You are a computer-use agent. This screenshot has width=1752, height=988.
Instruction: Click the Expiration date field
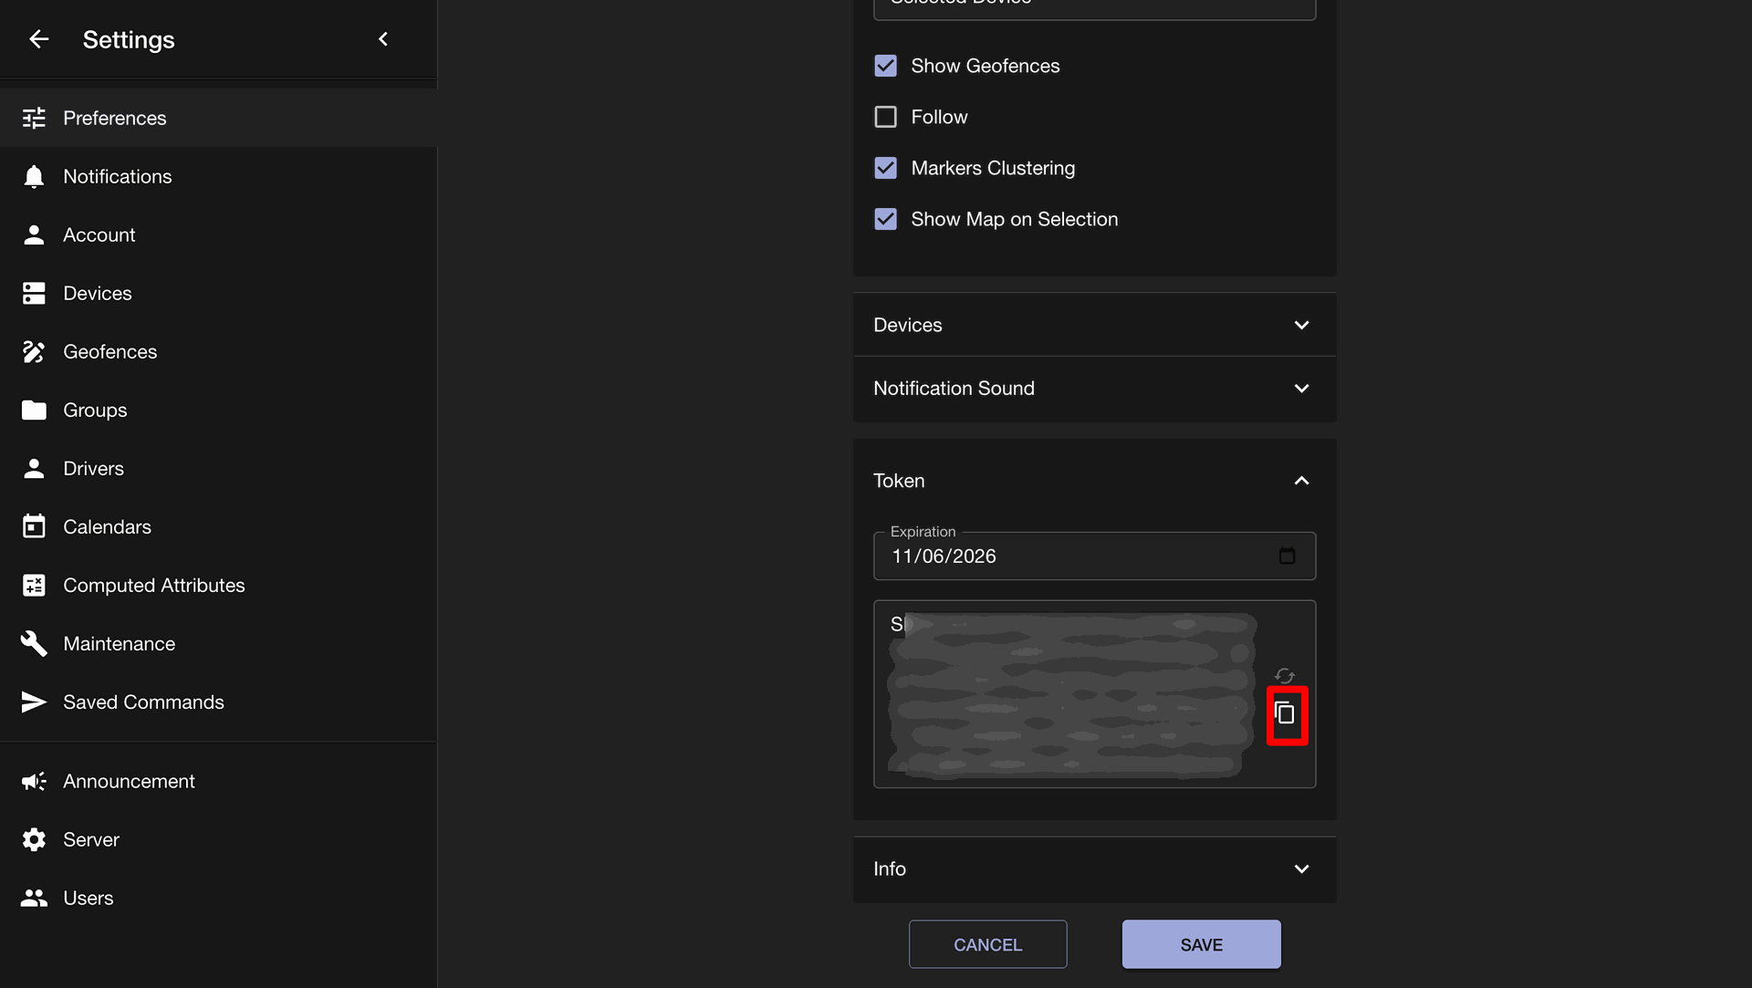point(1094,556)
